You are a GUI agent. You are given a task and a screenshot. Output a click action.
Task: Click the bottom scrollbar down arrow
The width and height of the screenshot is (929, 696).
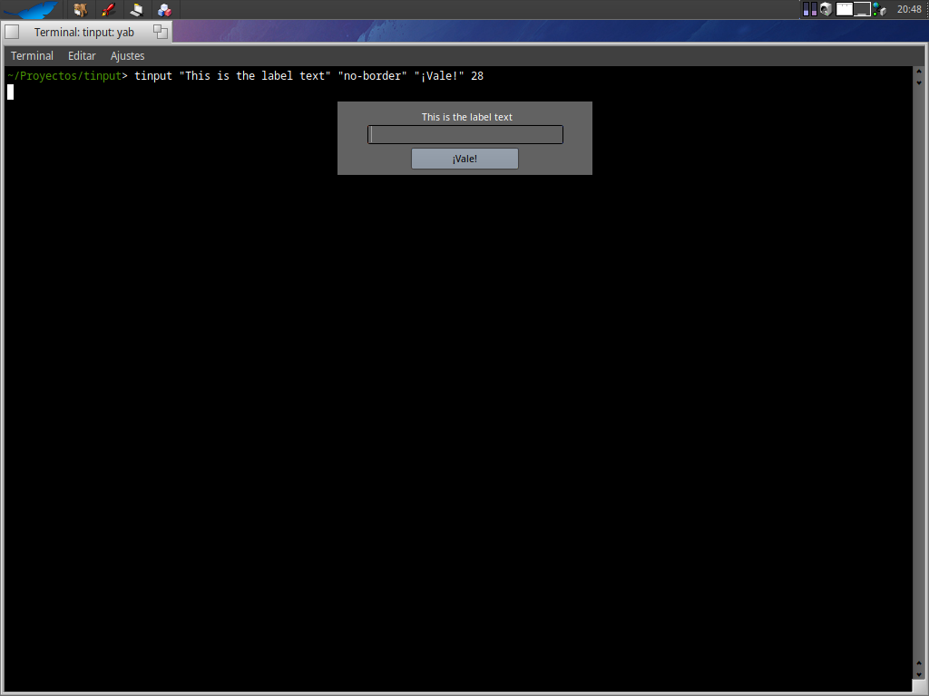pos(918,675)
